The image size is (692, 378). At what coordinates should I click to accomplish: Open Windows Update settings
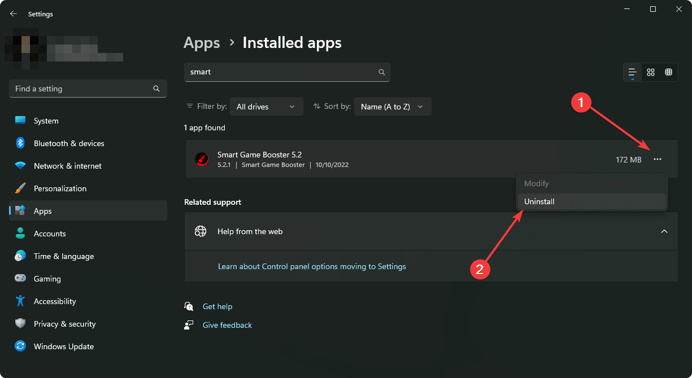coord(63,346)
